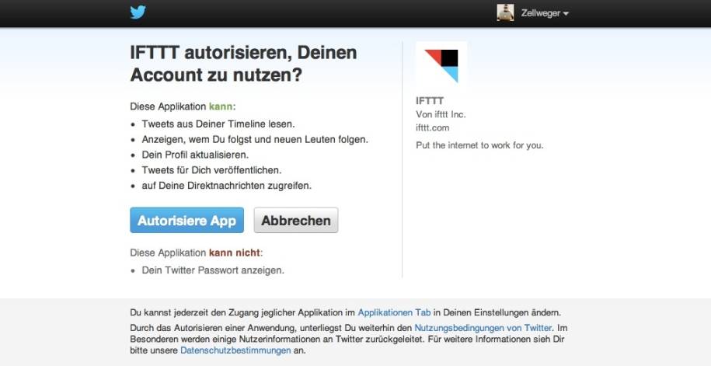Click the ifttt.com website text

(x=433, y=128)
